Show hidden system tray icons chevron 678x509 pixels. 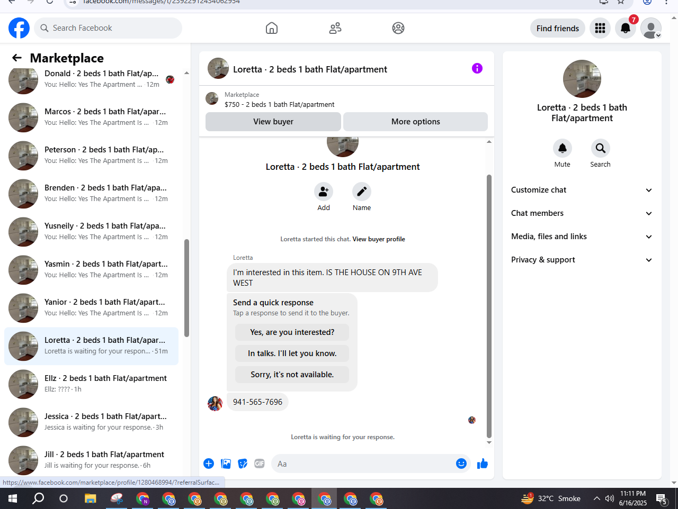(596, 498)
